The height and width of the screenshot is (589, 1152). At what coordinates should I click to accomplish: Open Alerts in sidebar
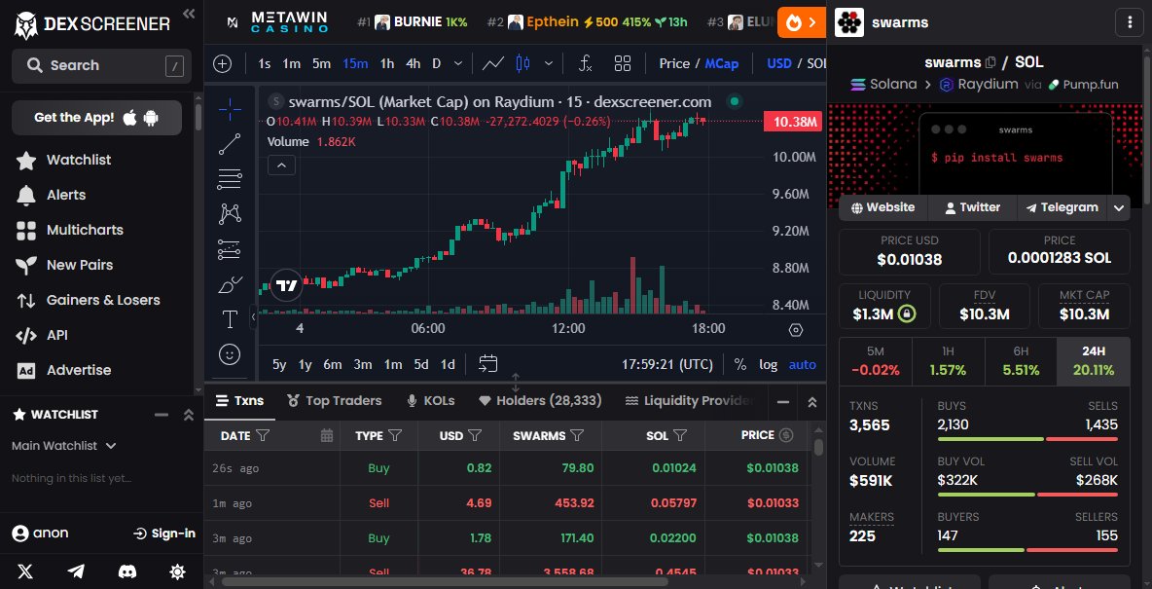66,195
